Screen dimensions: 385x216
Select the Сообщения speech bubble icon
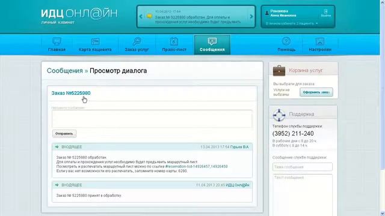tap(212, 41)
